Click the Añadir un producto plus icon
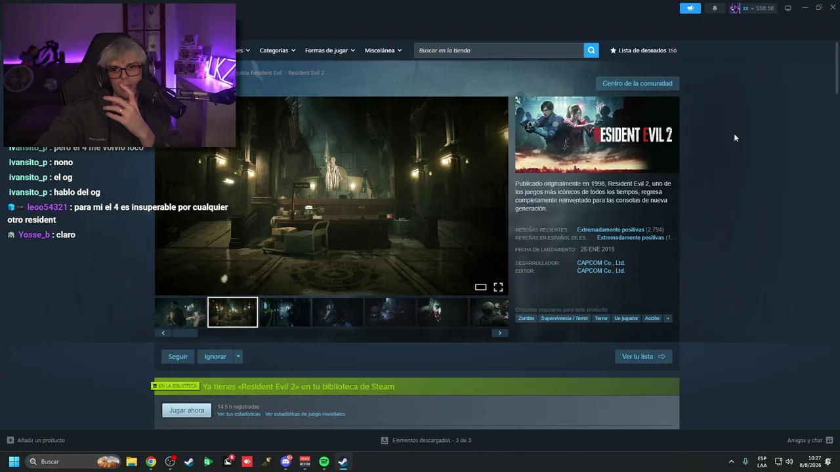The width and height of the screenshot is (840, 472). pyautogui.click(x=10, y=441)
